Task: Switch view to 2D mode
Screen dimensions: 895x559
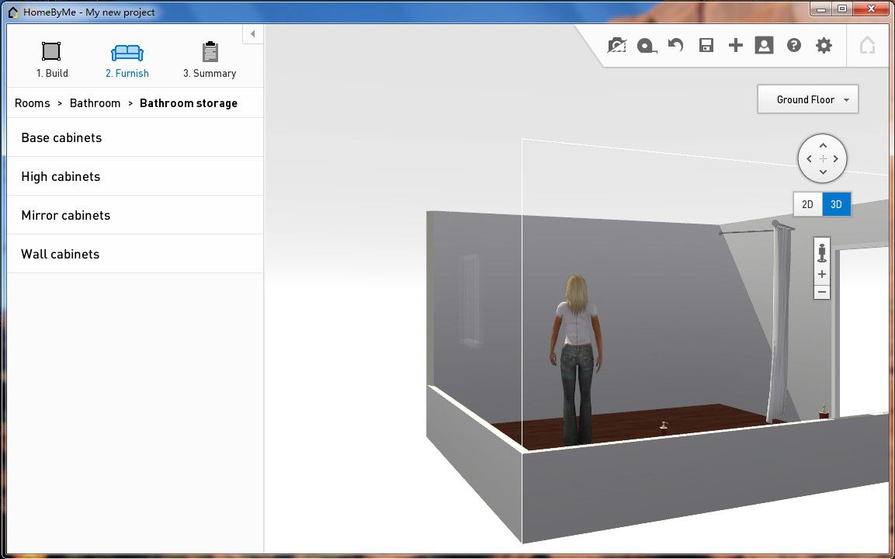Action: click(x=807, y=204)
